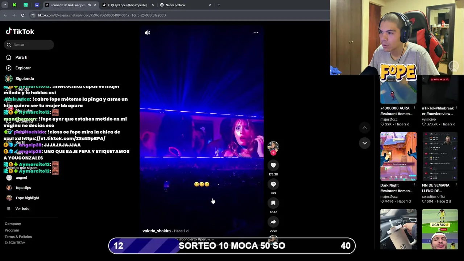Open the Dark Night valorant video thumbnail
This screenshot has width=464, height=261.
(398, 156)
